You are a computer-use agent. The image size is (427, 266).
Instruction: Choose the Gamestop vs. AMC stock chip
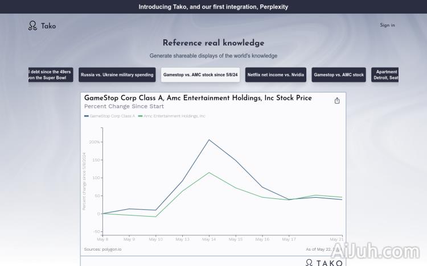coord(339,75)
